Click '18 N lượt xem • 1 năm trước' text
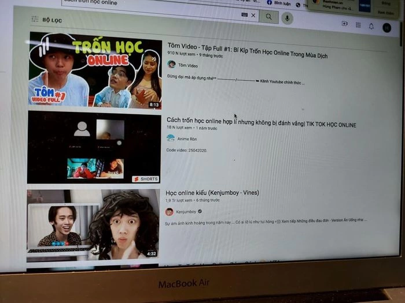 pyautogui.click(x=192, y=128)
